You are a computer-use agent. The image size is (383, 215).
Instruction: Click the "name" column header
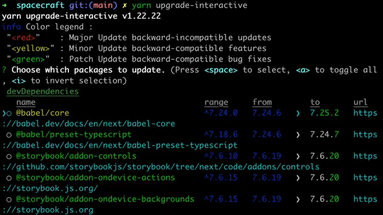pos(26,102)
